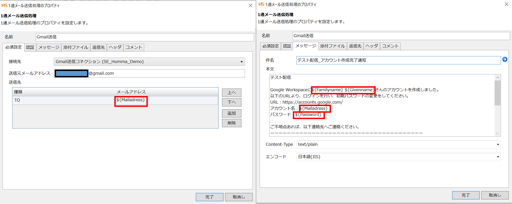This screenshot has height=204, width=512.
Task: Click 完了 in the left window
Action: [209, 197]
